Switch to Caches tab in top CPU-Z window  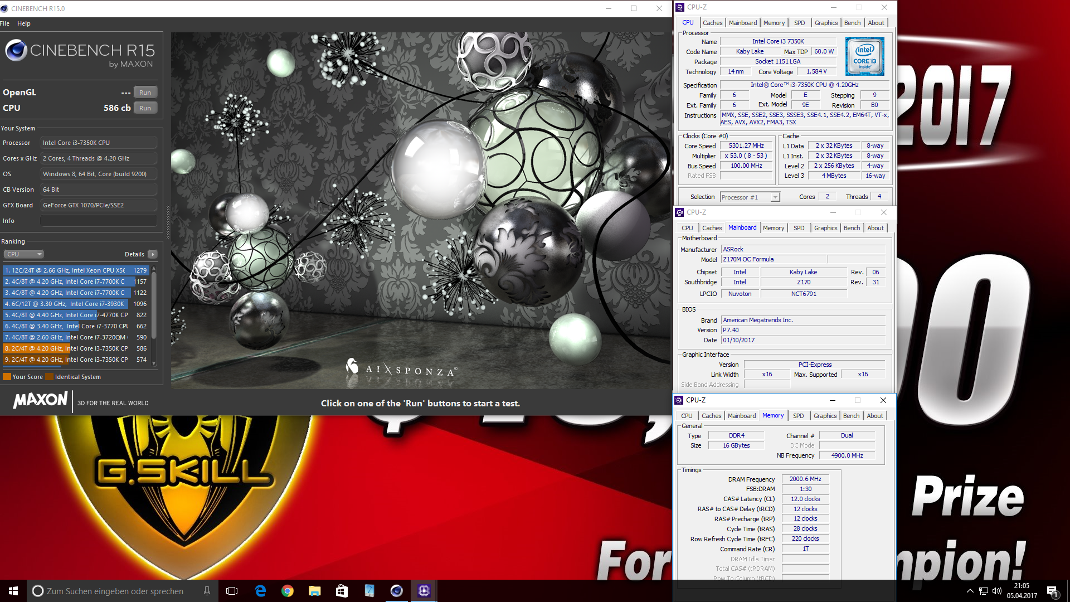click(712, 23)
